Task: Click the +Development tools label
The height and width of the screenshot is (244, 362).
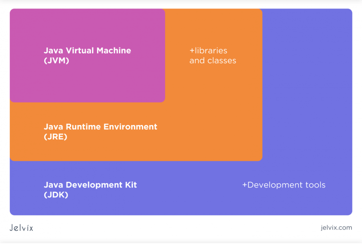Action: (284, 185)
